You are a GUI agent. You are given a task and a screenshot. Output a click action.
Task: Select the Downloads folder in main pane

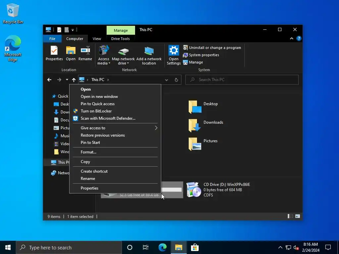click(206, 125)
